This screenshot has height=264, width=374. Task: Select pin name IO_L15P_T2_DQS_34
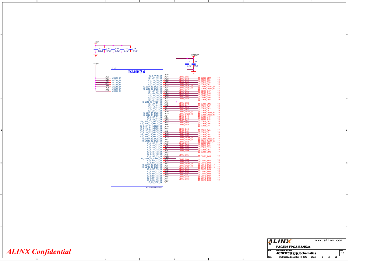[x=152, y=139]
